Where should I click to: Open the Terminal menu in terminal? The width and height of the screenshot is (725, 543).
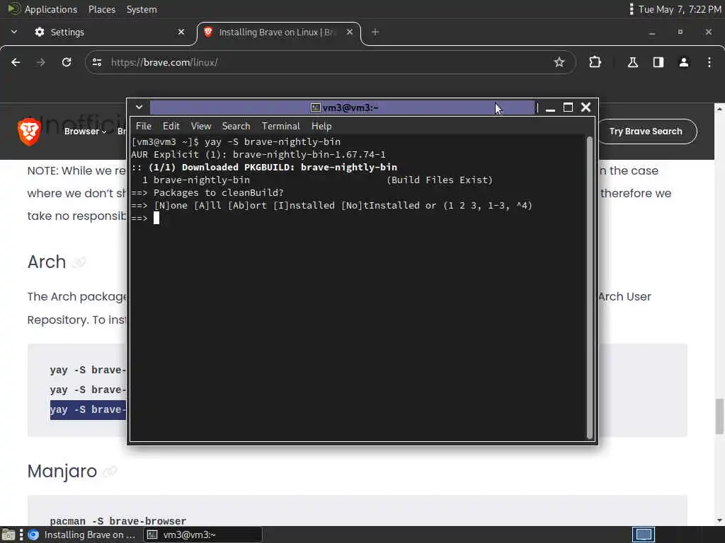(x=280, y=126)
